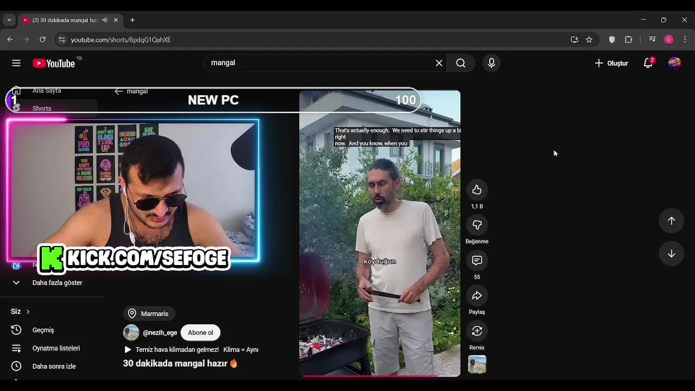Reload the page in browser
The image size is (695, 391).
click(x=42, y=40)
